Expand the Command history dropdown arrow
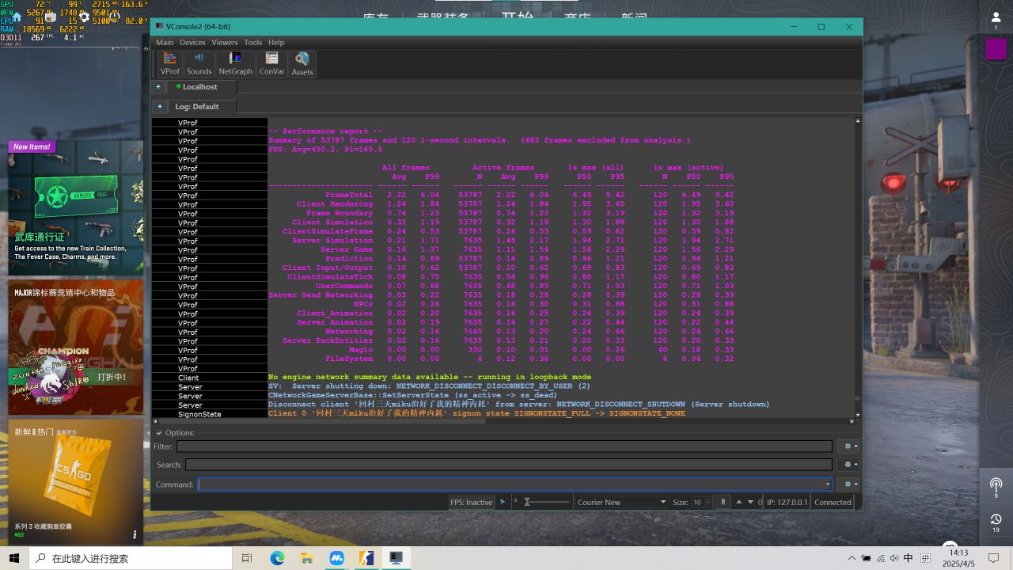The width and height of the screenshot is (1013, 570). pyautogui.click(x=828, y=484)
